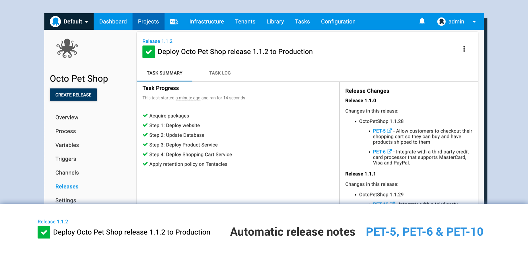Click the search magnifier icon in navbar
This screenshot has width=528, height=258.
[174, 21]
